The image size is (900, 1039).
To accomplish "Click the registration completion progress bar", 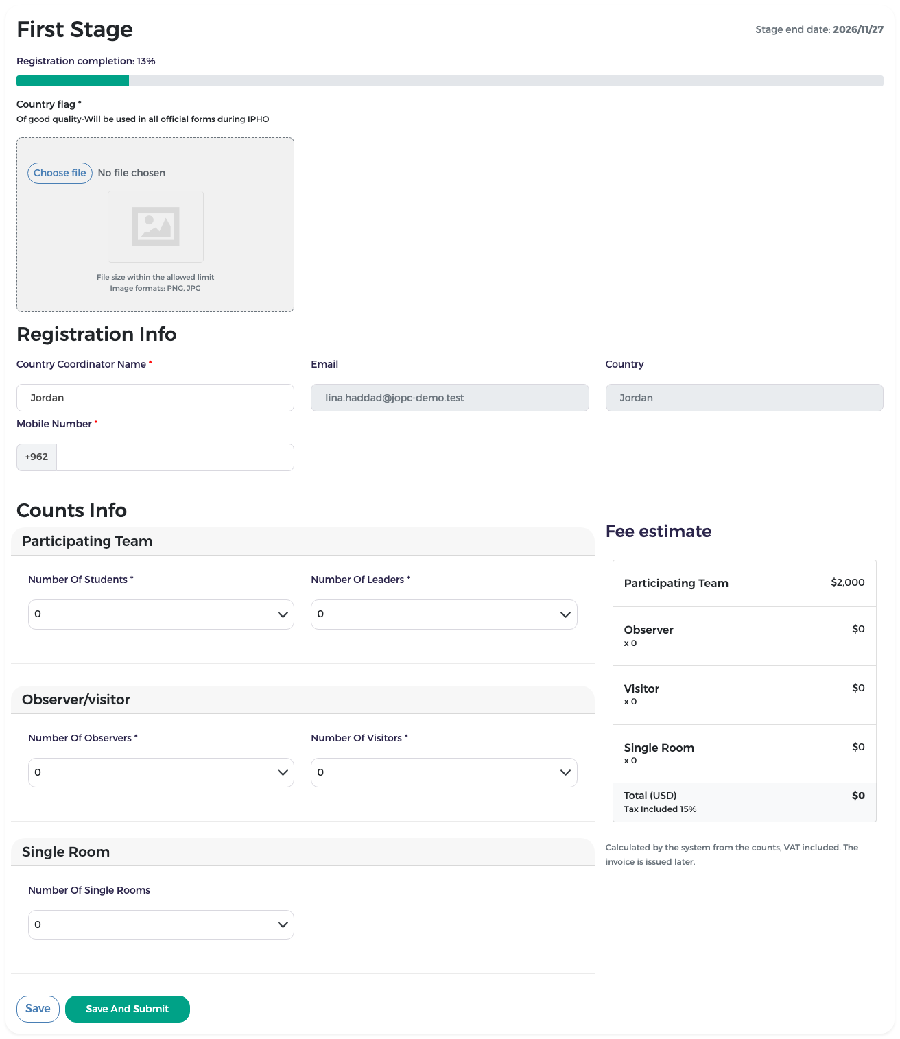I will click(x=450, y=81).
